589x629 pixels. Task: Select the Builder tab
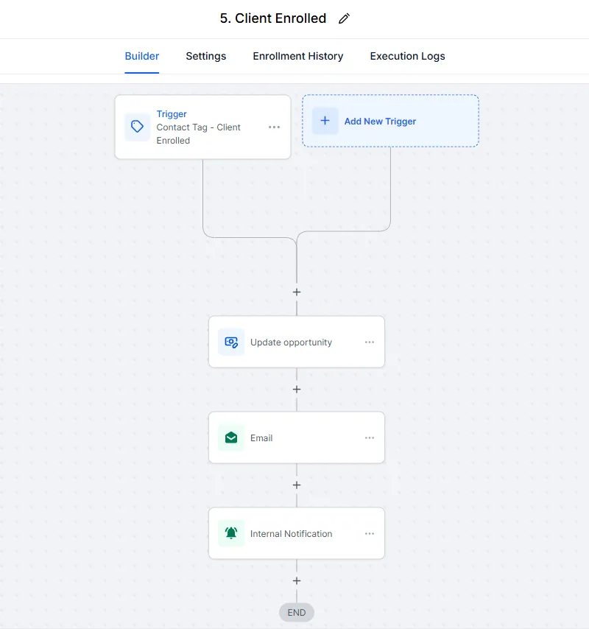[142, 56]
